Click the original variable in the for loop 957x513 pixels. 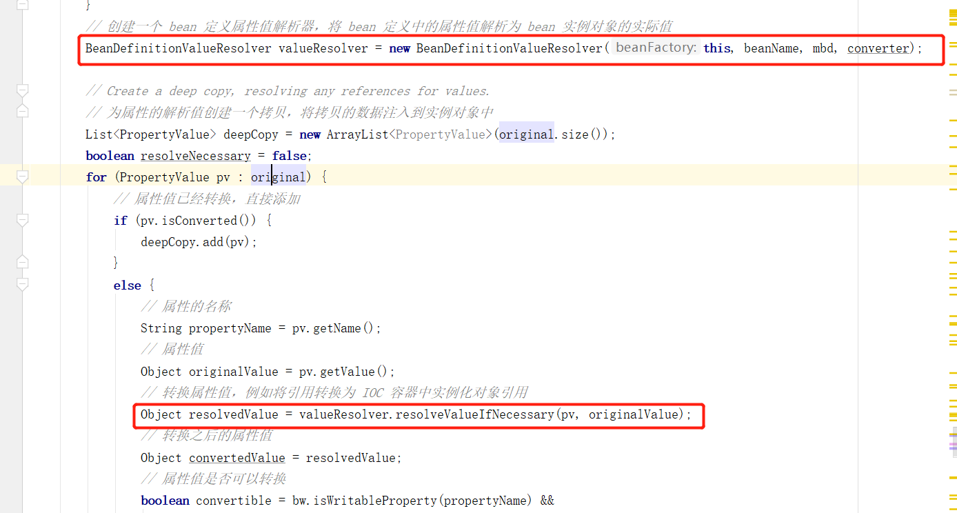278,177
